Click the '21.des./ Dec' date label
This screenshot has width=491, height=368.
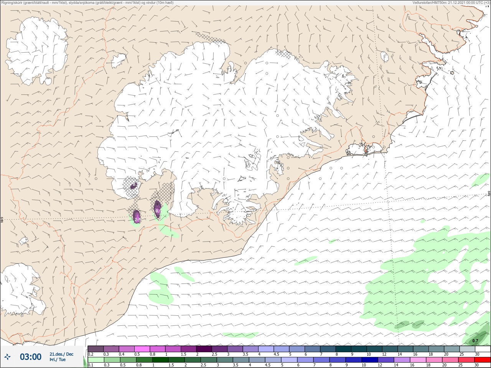click(x=61, y=354)
